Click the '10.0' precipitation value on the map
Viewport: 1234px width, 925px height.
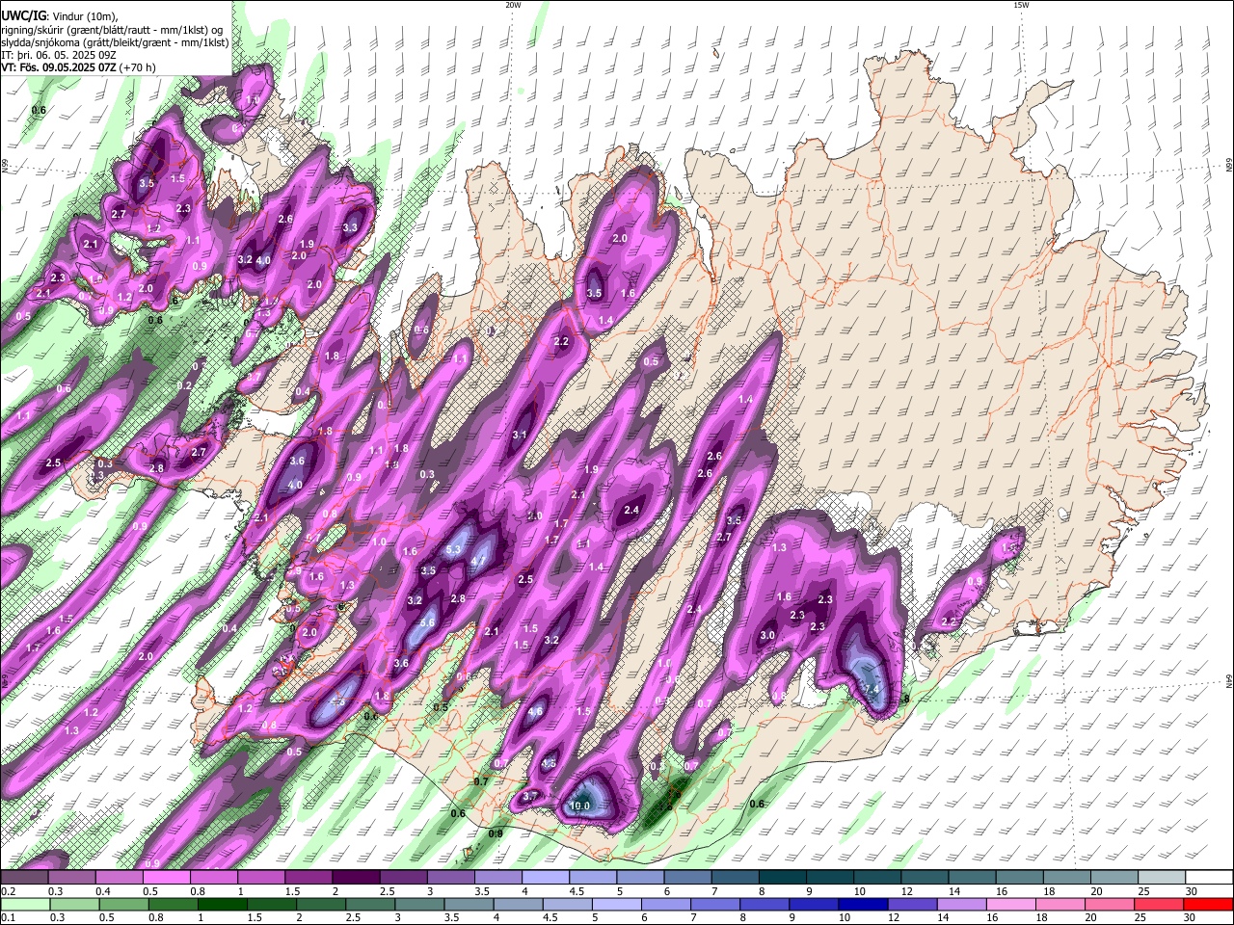click(580, 806)
